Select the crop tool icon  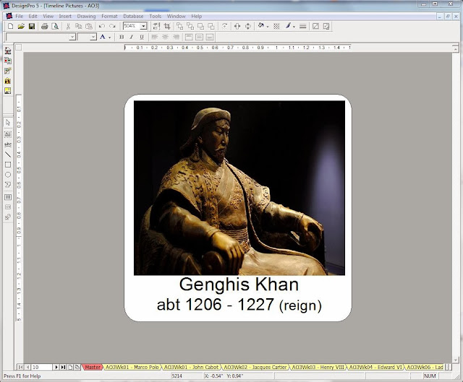click(x=167, y=26)
